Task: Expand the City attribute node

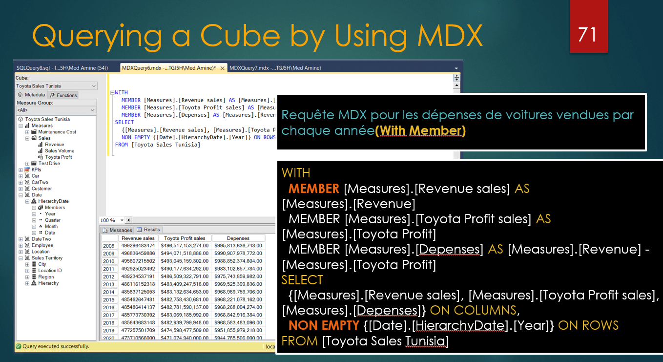Action: (27, 264)
